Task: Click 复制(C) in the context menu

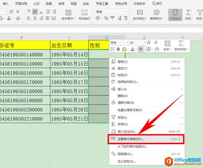Action: (123, 62)
